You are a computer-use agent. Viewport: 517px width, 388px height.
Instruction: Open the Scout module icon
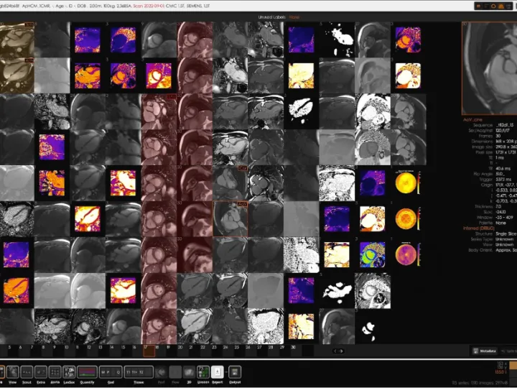pyautogui.click(x=27, y=372)
